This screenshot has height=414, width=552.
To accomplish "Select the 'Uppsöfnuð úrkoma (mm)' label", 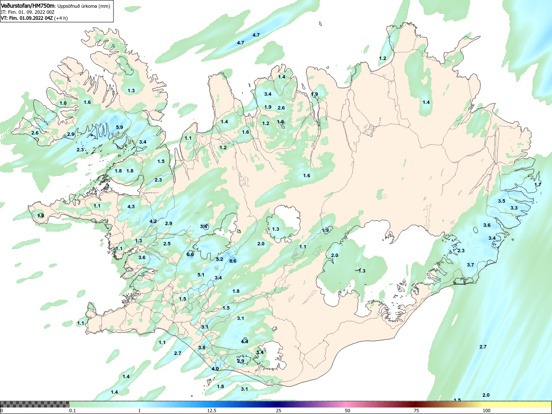I will (x=84, y=6).
